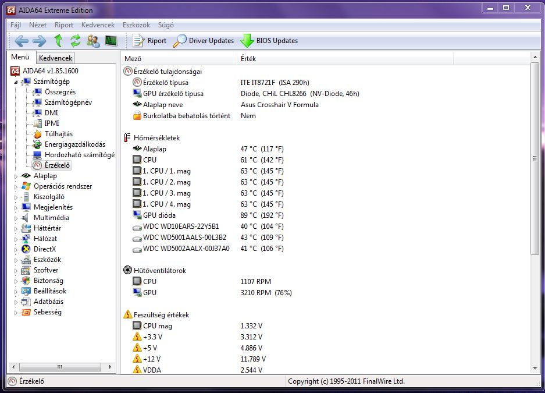Click the Biztonság shield icon
Image resolution: width=545 pixels, height=393 pixels.
coord(26,281)
